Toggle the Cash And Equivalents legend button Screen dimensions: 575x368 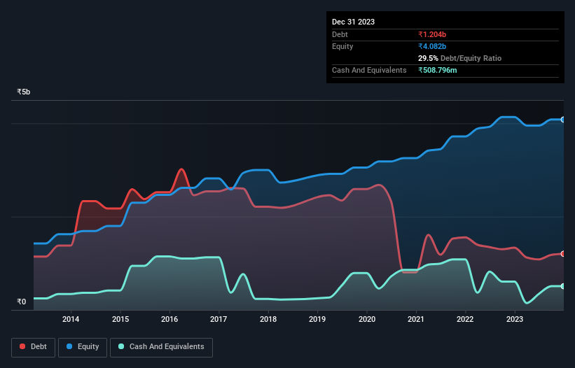click(161, 347)
